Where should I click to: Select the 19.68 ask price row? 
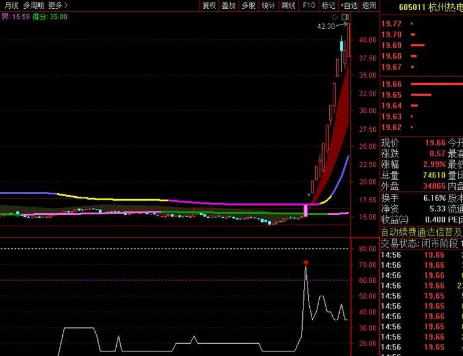coord(421,56)
